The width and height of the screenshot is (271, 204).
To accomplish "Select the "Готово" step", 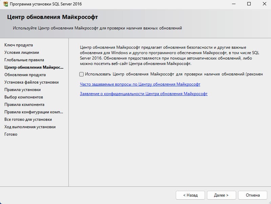I will click(x=11, y=134).
